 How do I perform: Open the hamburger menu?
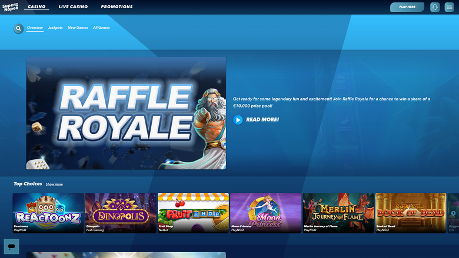(x=450, y=7)
